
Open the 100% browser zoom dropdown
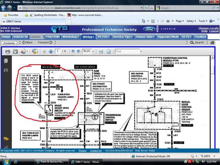pyautogui.click(x=214, y=156)
